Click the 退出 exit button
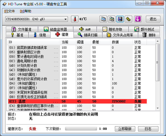This screenshot has height=136, width=166. pos(153,19)
